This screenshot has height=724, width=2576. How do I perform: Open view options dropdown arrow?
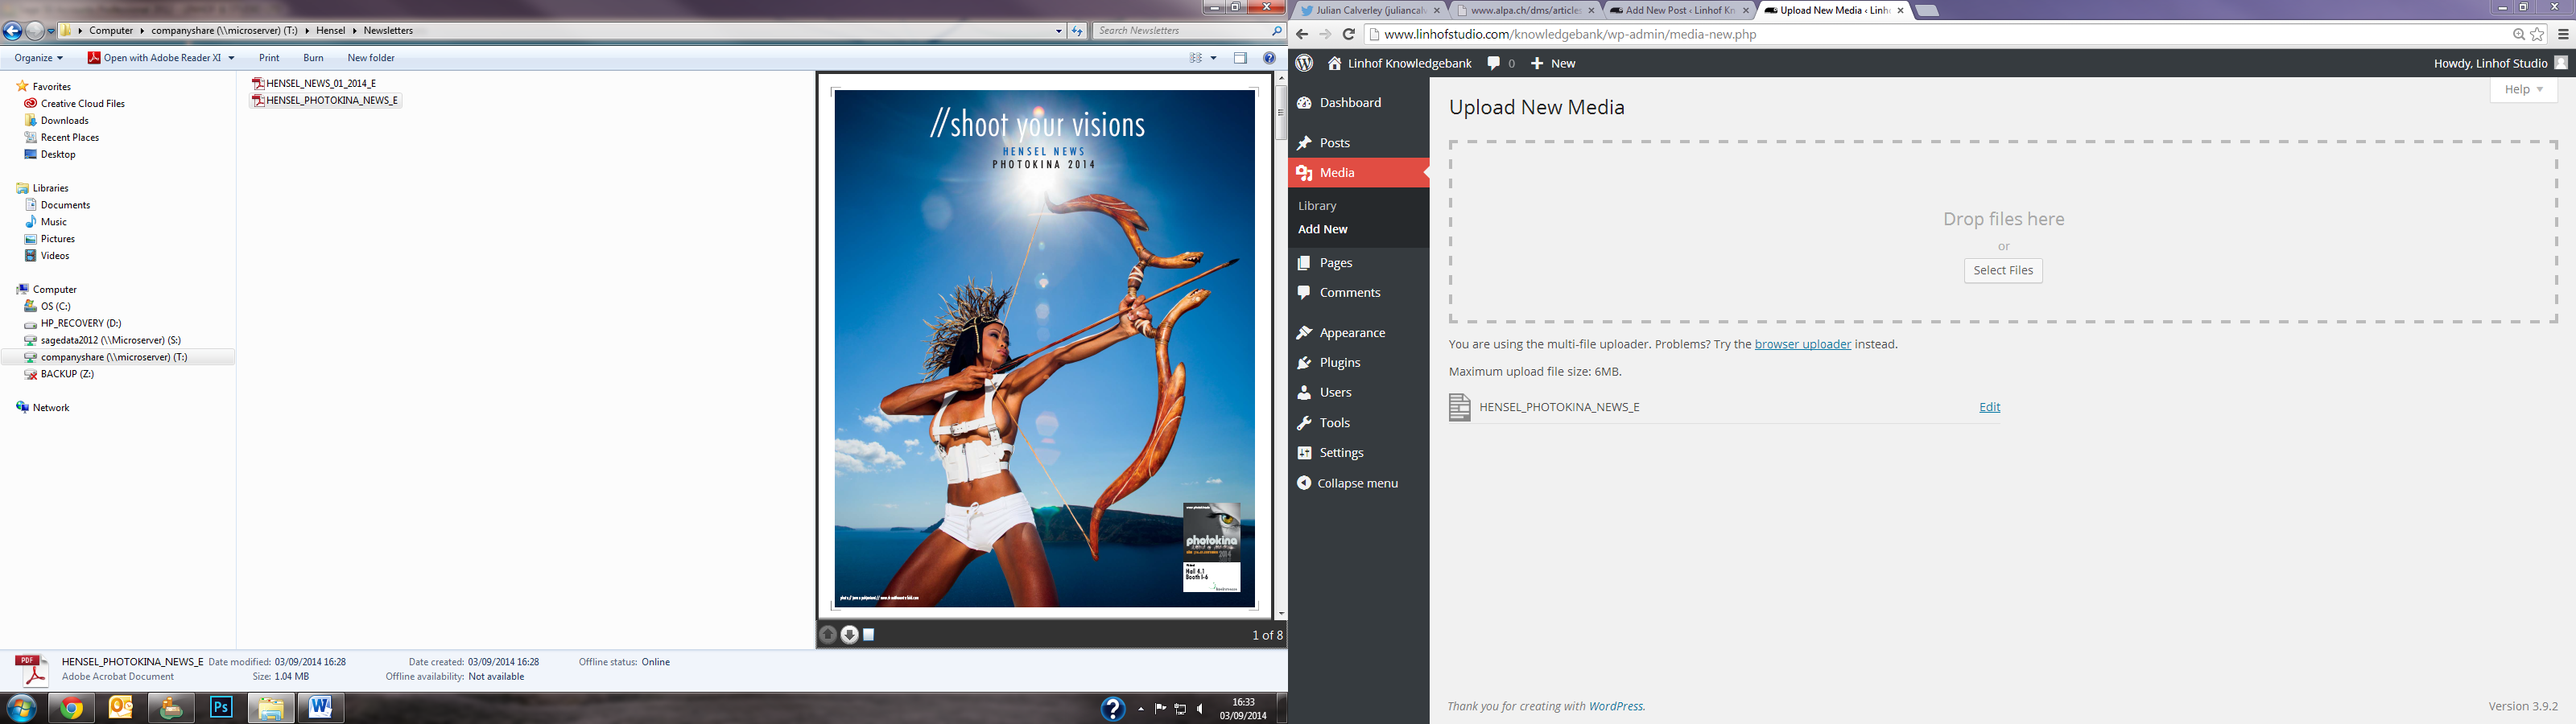[1213, 58]
